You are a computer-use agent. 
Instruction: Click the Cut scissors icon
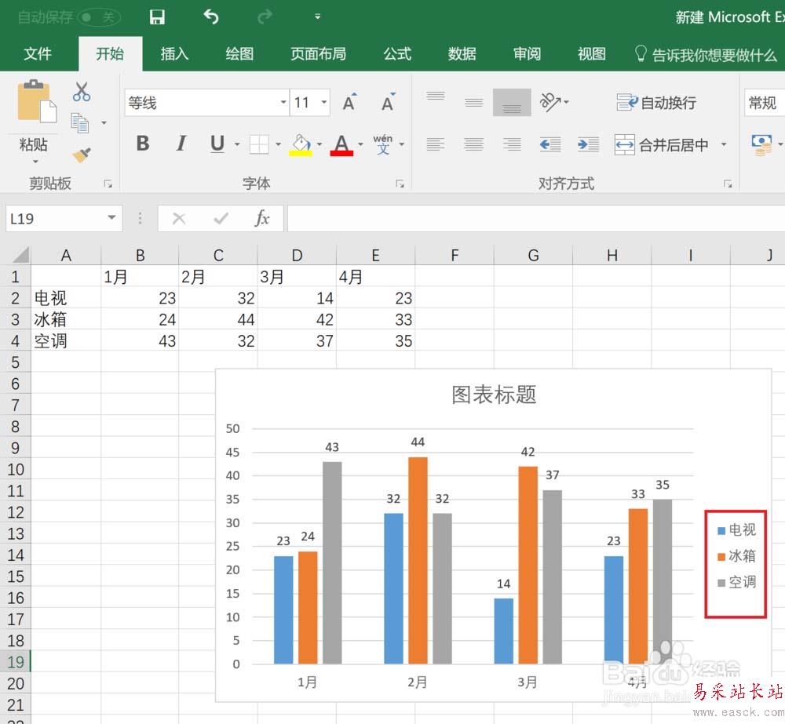[x=81, y=92]
